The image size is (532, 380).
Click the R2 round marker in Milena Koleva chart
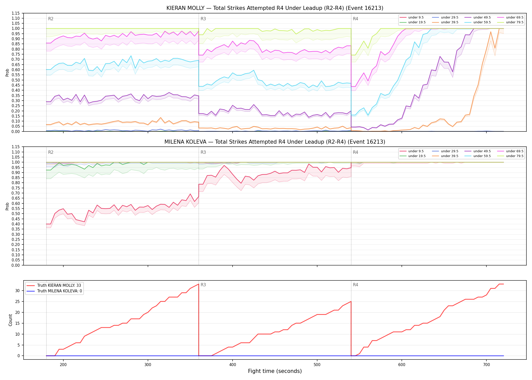point(51,153)
